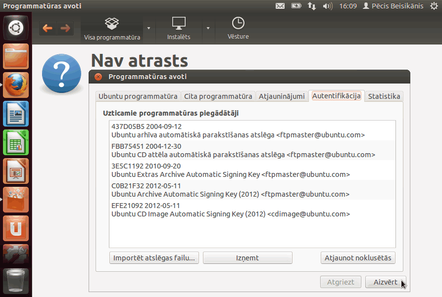Screen dimensions: 442x297
Task: Launch LibreOffice Calc from the launcher
Action: 16,142
